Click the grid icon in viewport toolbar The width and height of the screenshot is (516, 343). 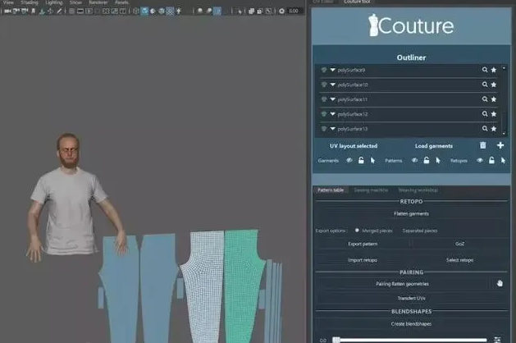click(71, 11)
